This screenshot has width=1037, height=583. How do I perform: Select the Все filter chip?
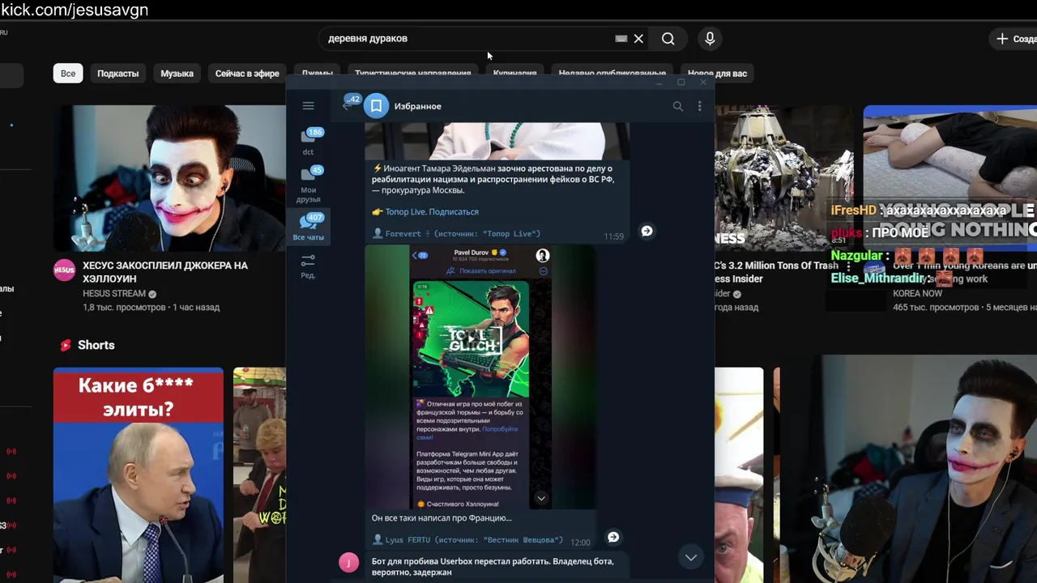pos(68,73)
